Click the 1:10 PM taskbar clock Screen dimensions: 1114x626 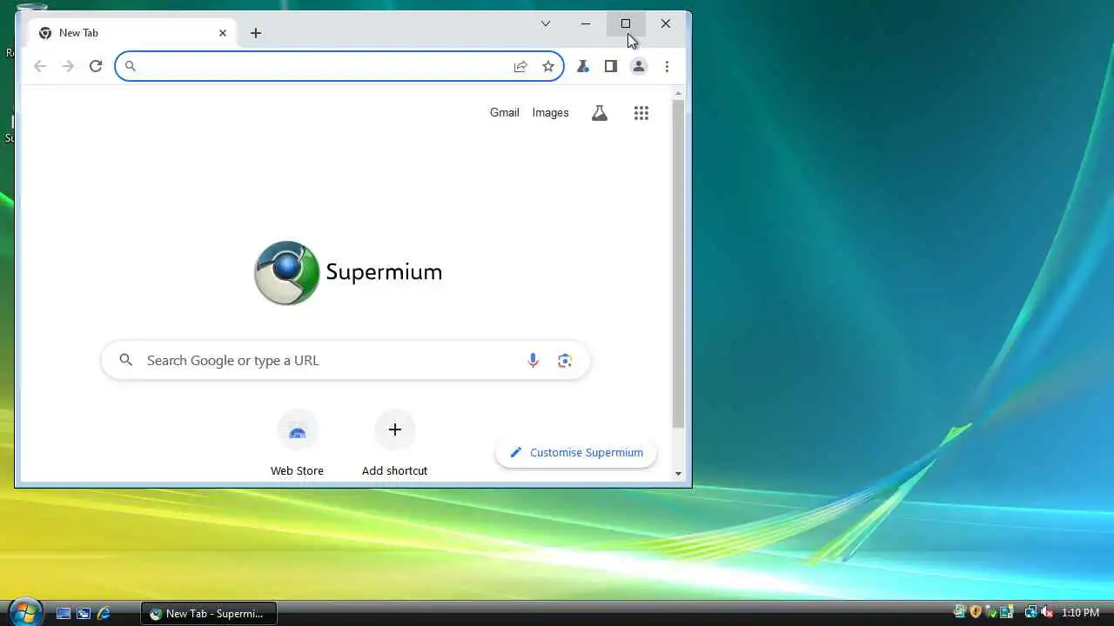pos(1080,613)
